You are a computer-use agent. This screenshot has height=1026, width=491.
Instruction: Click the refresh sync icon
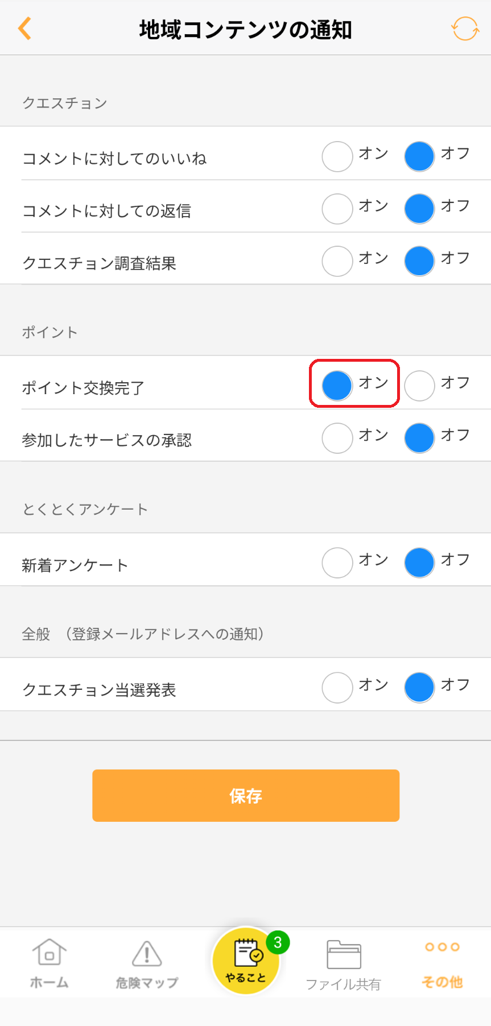(465, 28)
